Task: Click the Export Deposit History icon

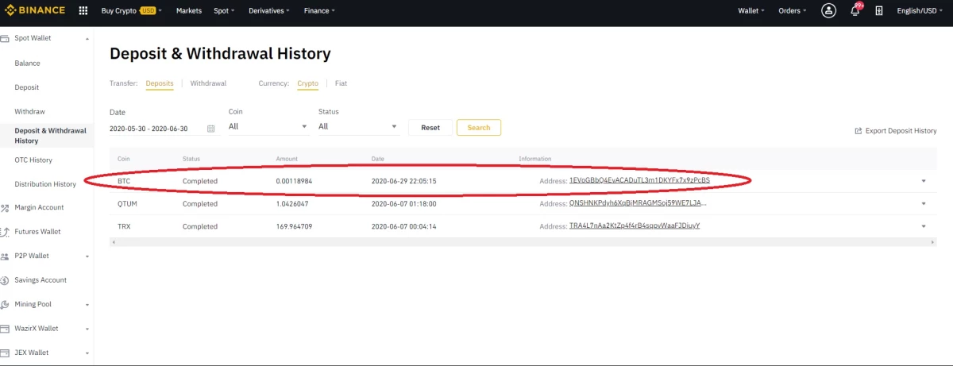Action: (x=858, y=131)
